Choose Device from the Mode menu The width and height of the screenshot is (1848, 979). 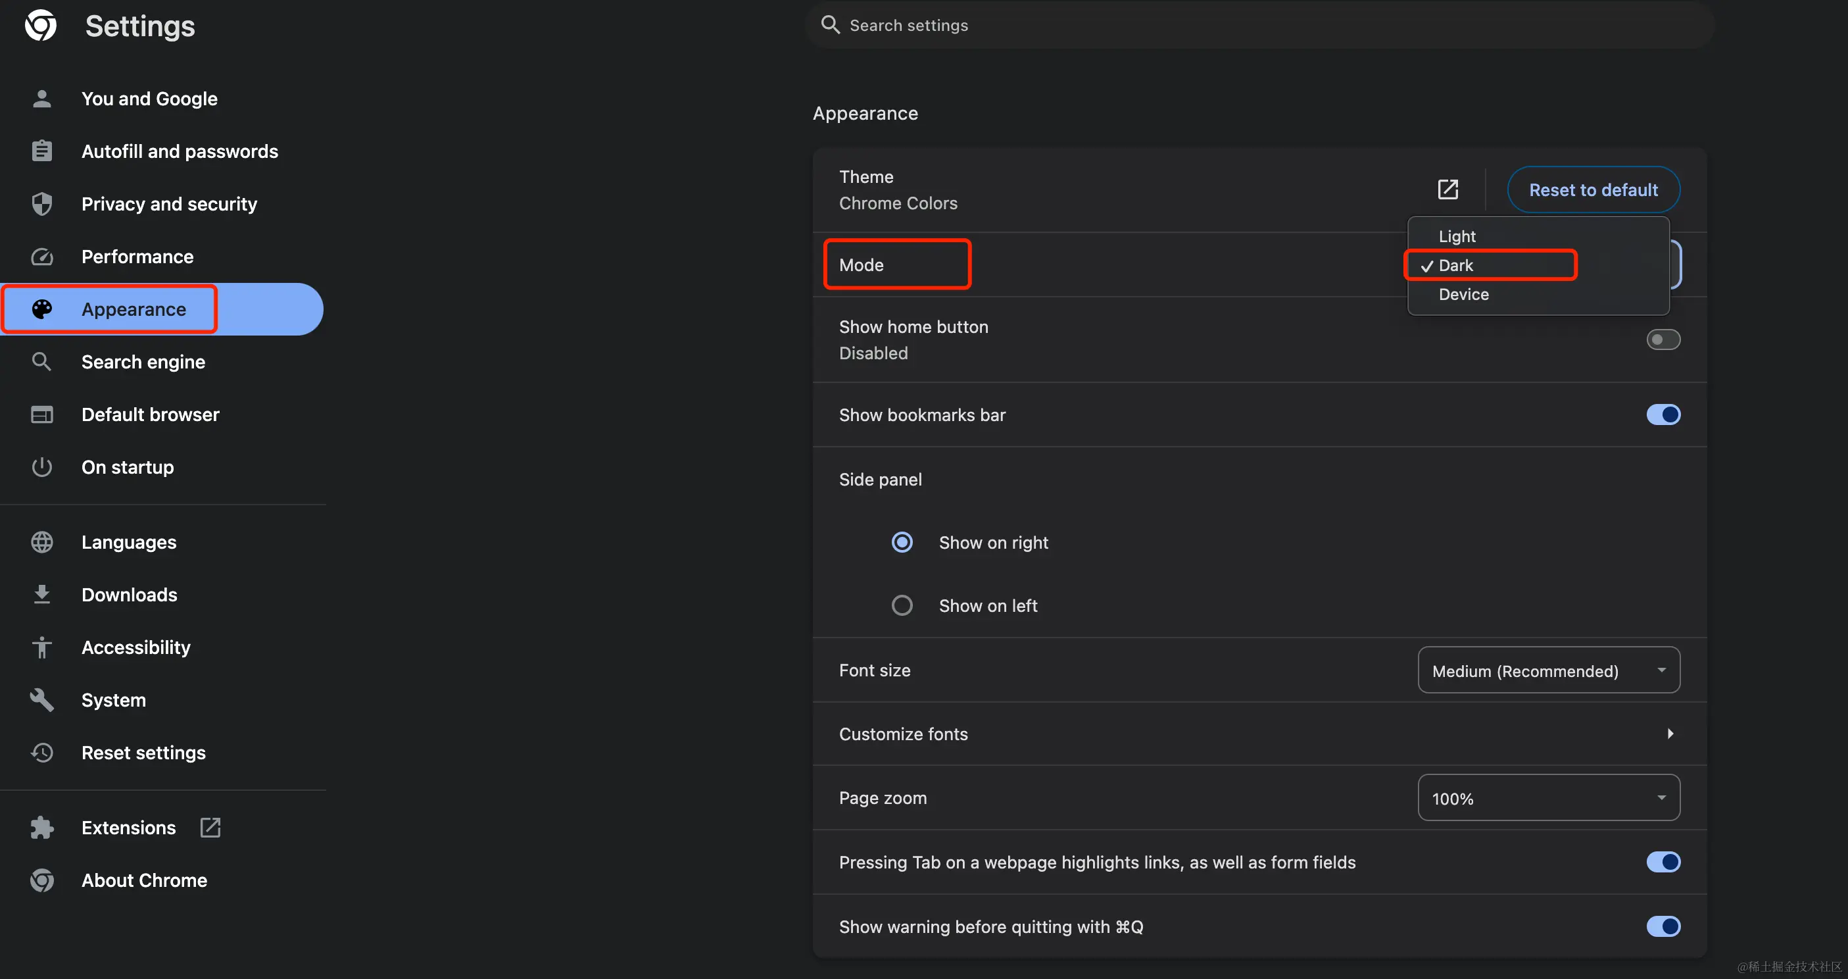coord(1463,294)
